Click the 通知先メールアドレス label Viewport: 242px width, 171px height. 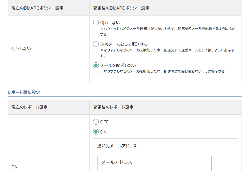[x=119, y=146]
